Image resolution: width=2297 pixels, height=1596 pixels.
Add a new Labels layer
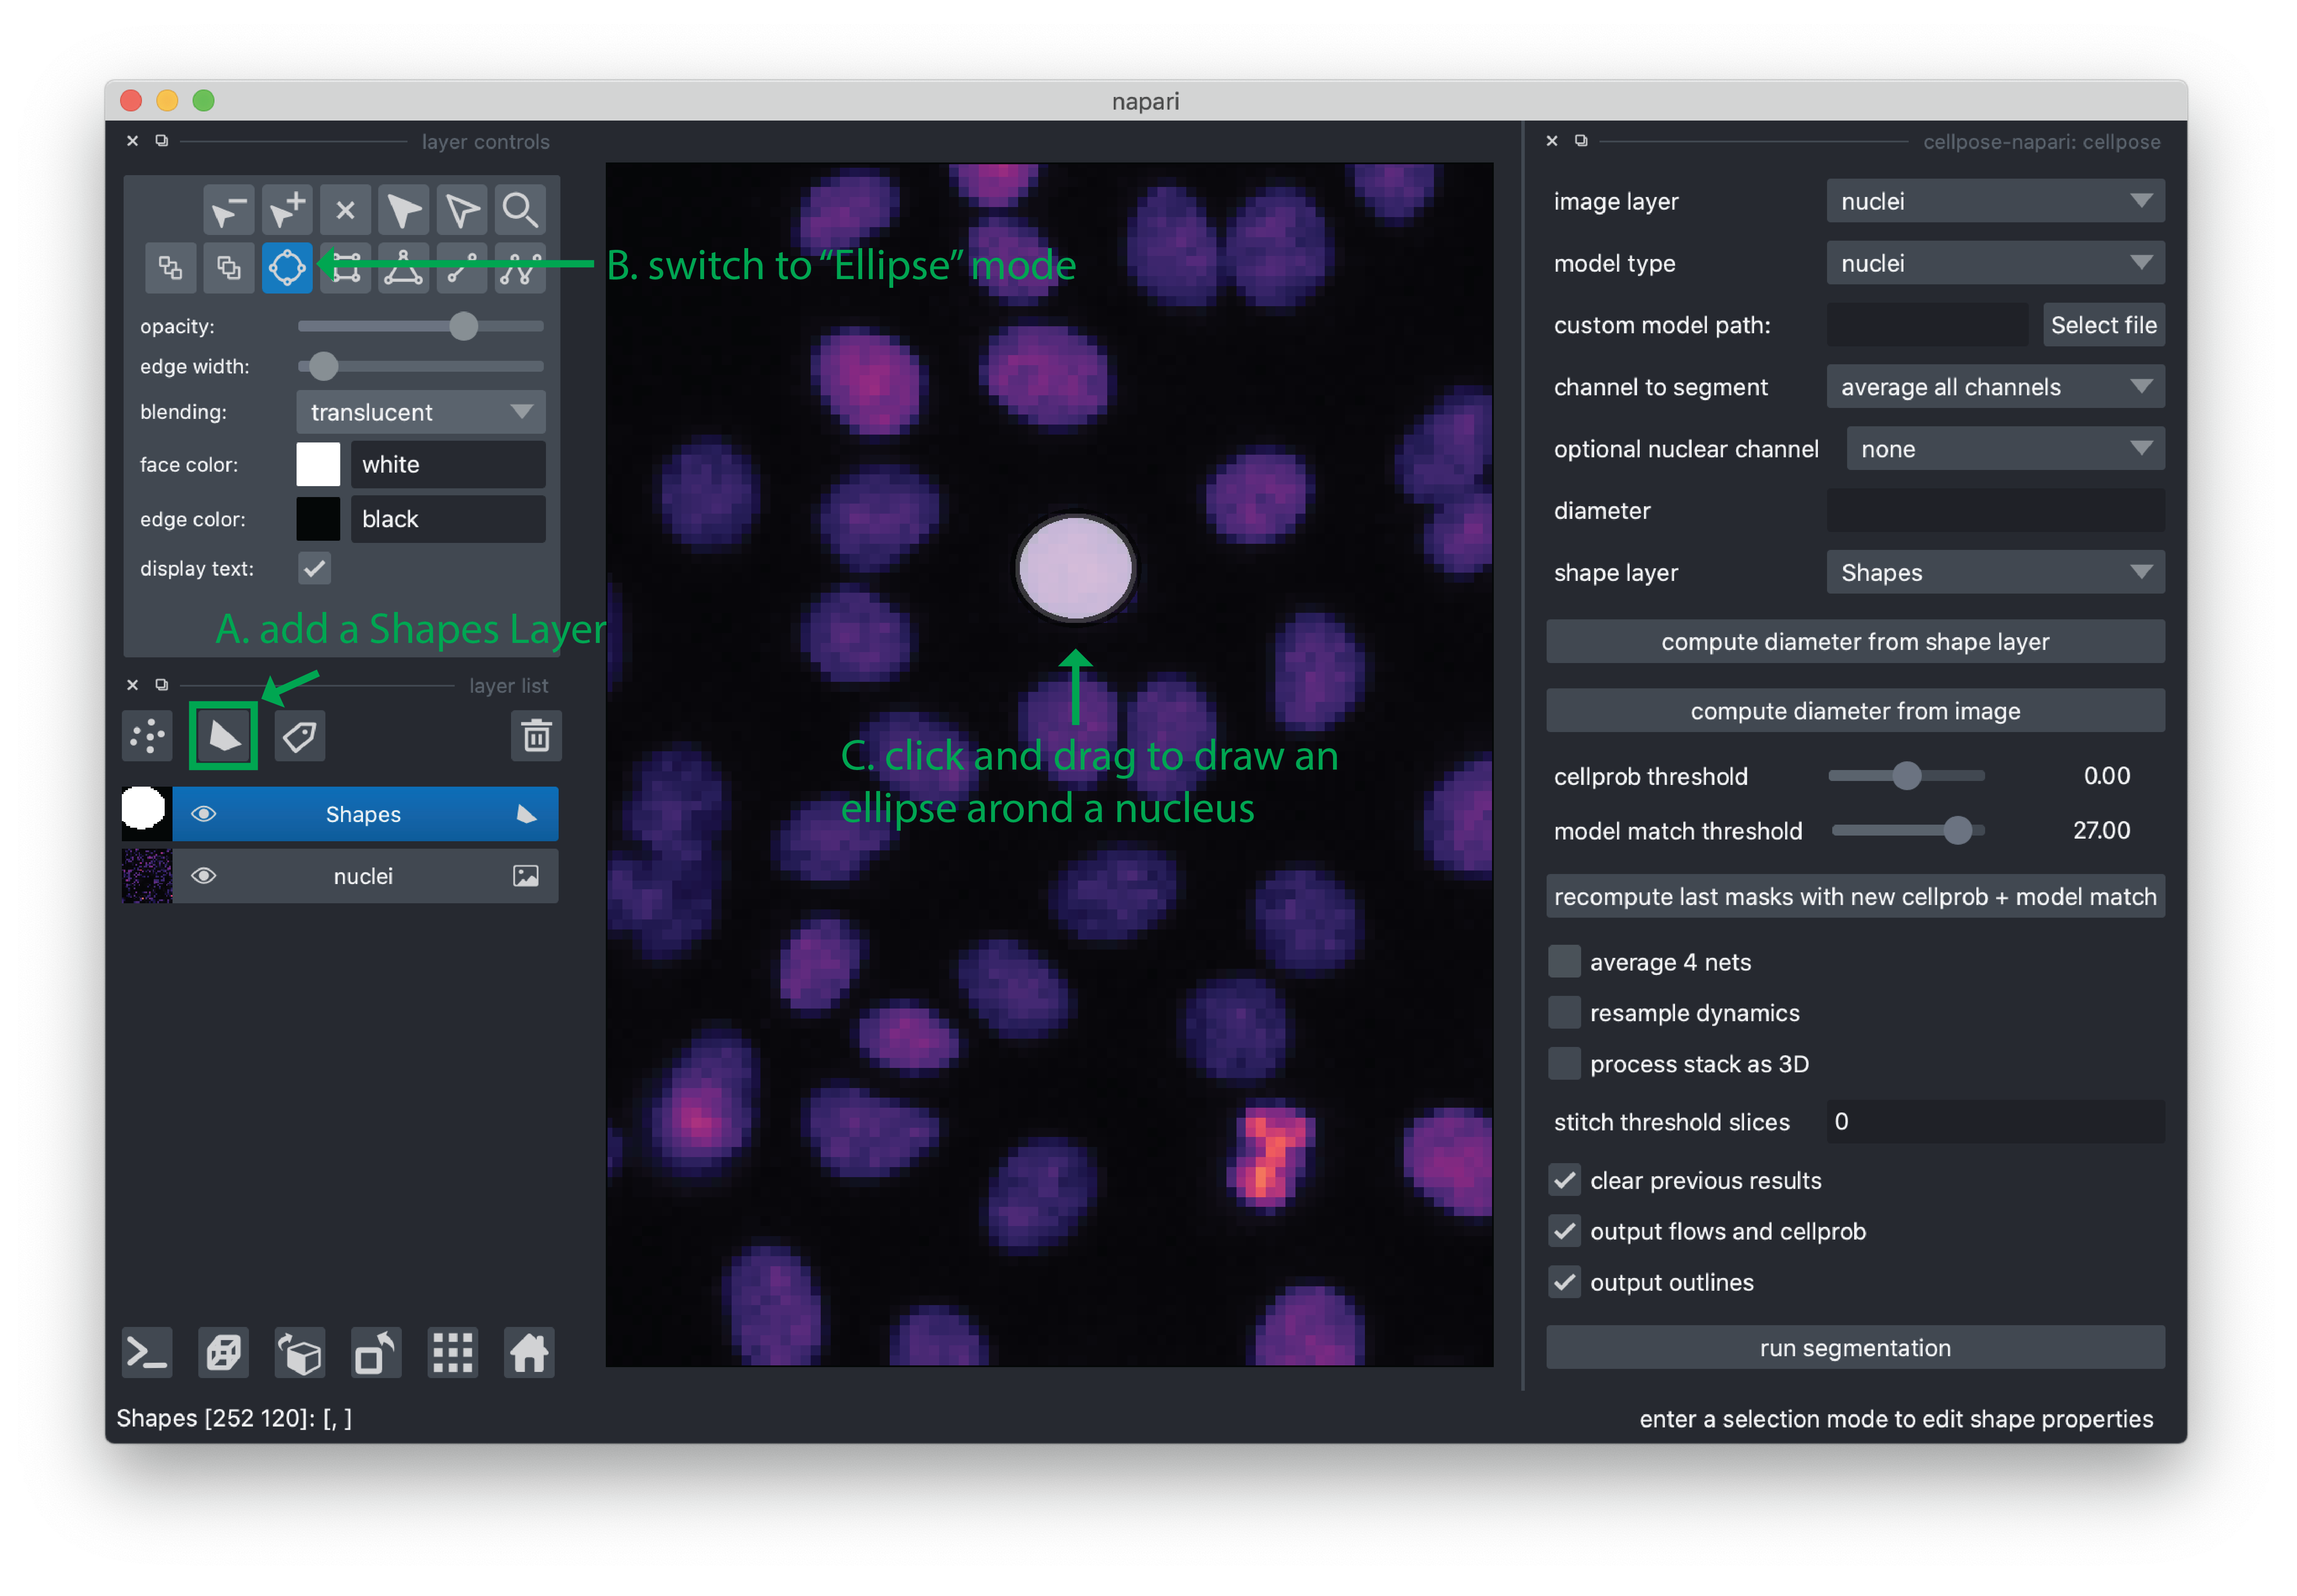click(x=299, y=737)
